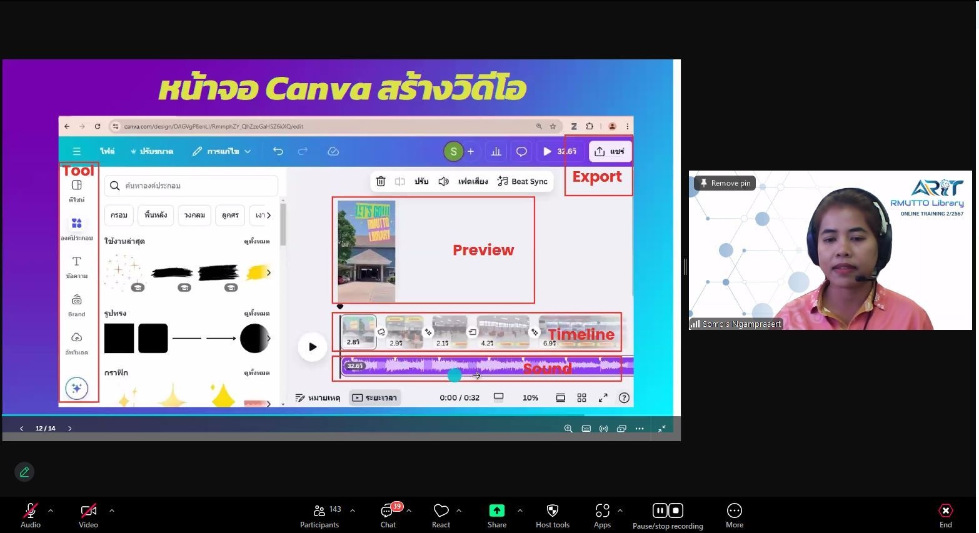Click Canva undo arrow

(278, 151)
